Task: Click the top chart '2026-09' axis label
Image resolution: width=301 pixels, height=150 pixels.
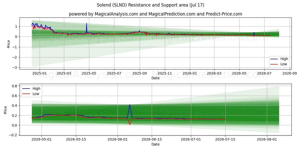Action: point(290,73)
